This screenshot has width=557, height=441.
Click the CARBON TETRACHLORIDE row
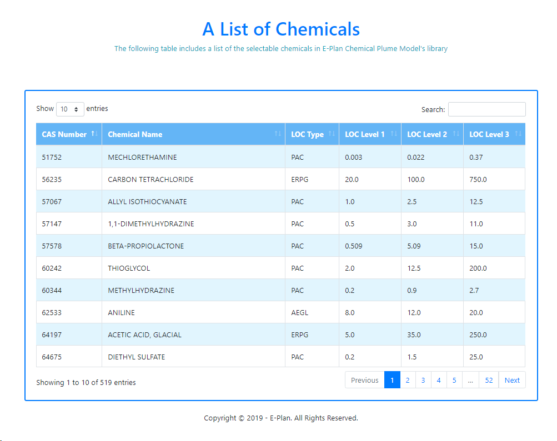(150, 179)
